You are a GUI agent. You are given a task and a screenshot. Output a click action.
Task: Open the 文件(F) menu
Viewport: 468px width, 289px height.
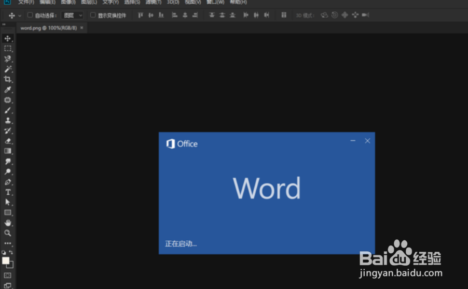tap(26, 2)
